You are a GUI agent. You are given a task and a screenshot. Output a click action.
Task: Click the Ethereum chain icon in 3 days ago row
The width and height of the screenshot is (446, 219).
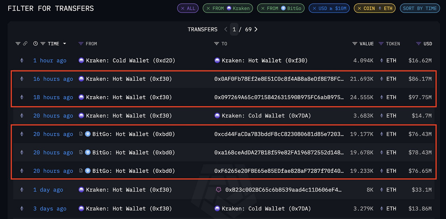click(21, 209)
